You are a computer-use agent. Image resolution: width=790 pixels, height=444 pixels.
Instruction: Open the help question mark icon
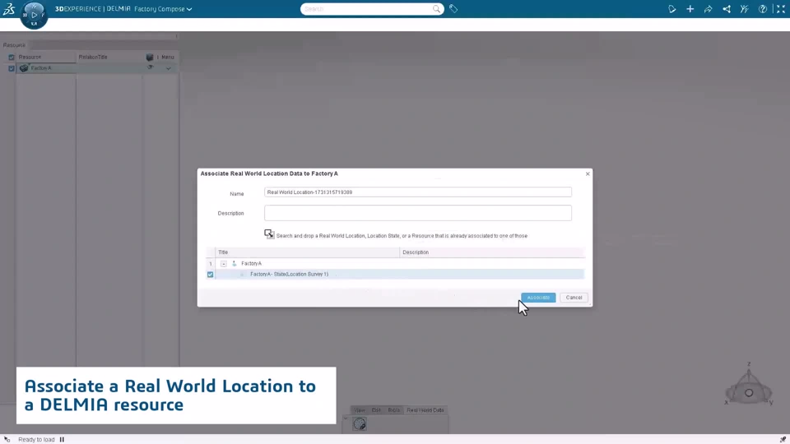tap(762, 9)
